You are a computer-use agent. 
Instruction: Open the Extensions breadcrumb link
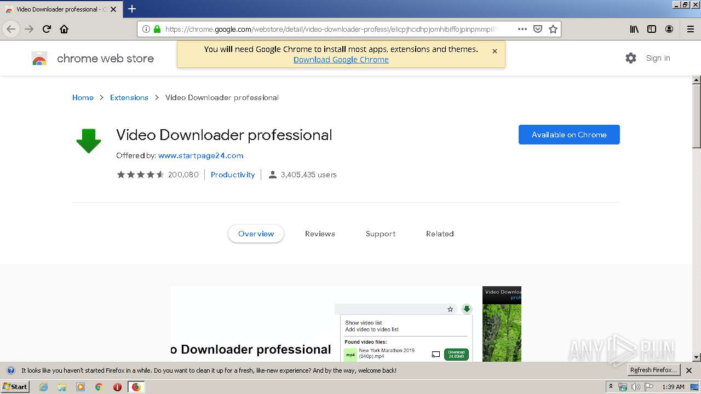pyautogui.click(x=129, y=97)
